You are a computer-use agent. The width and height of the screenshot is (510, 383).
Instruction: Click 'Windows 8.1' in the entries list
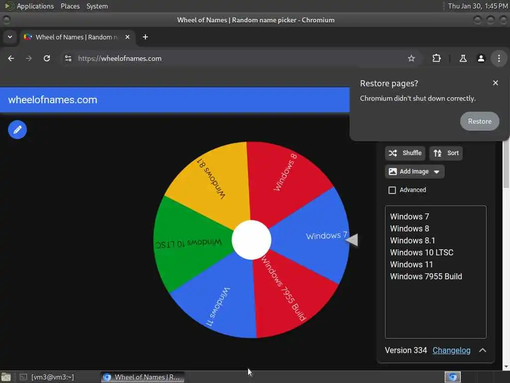point(412,241)
